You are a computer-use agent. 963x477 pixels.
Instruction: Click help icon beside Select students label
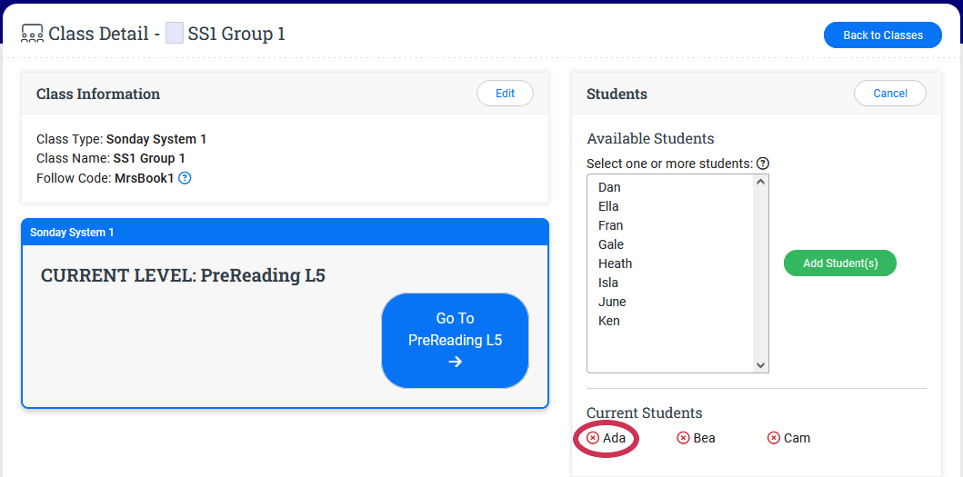point(763,164)
